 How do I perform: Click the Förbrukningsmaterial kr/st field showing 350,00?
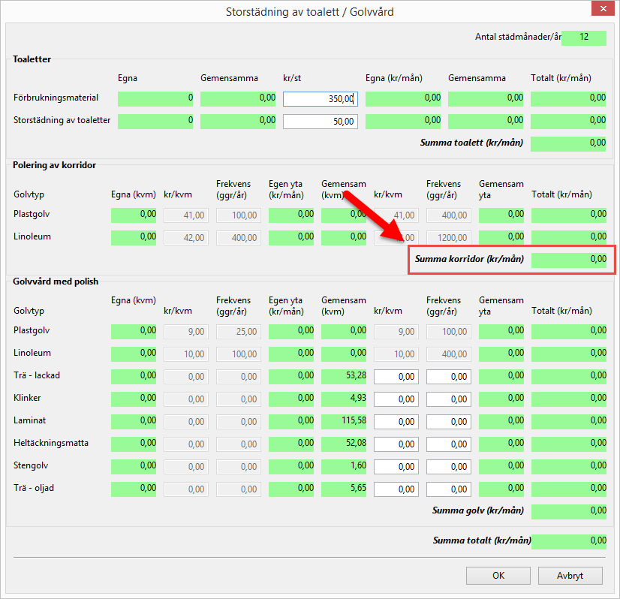pos(321,99)
